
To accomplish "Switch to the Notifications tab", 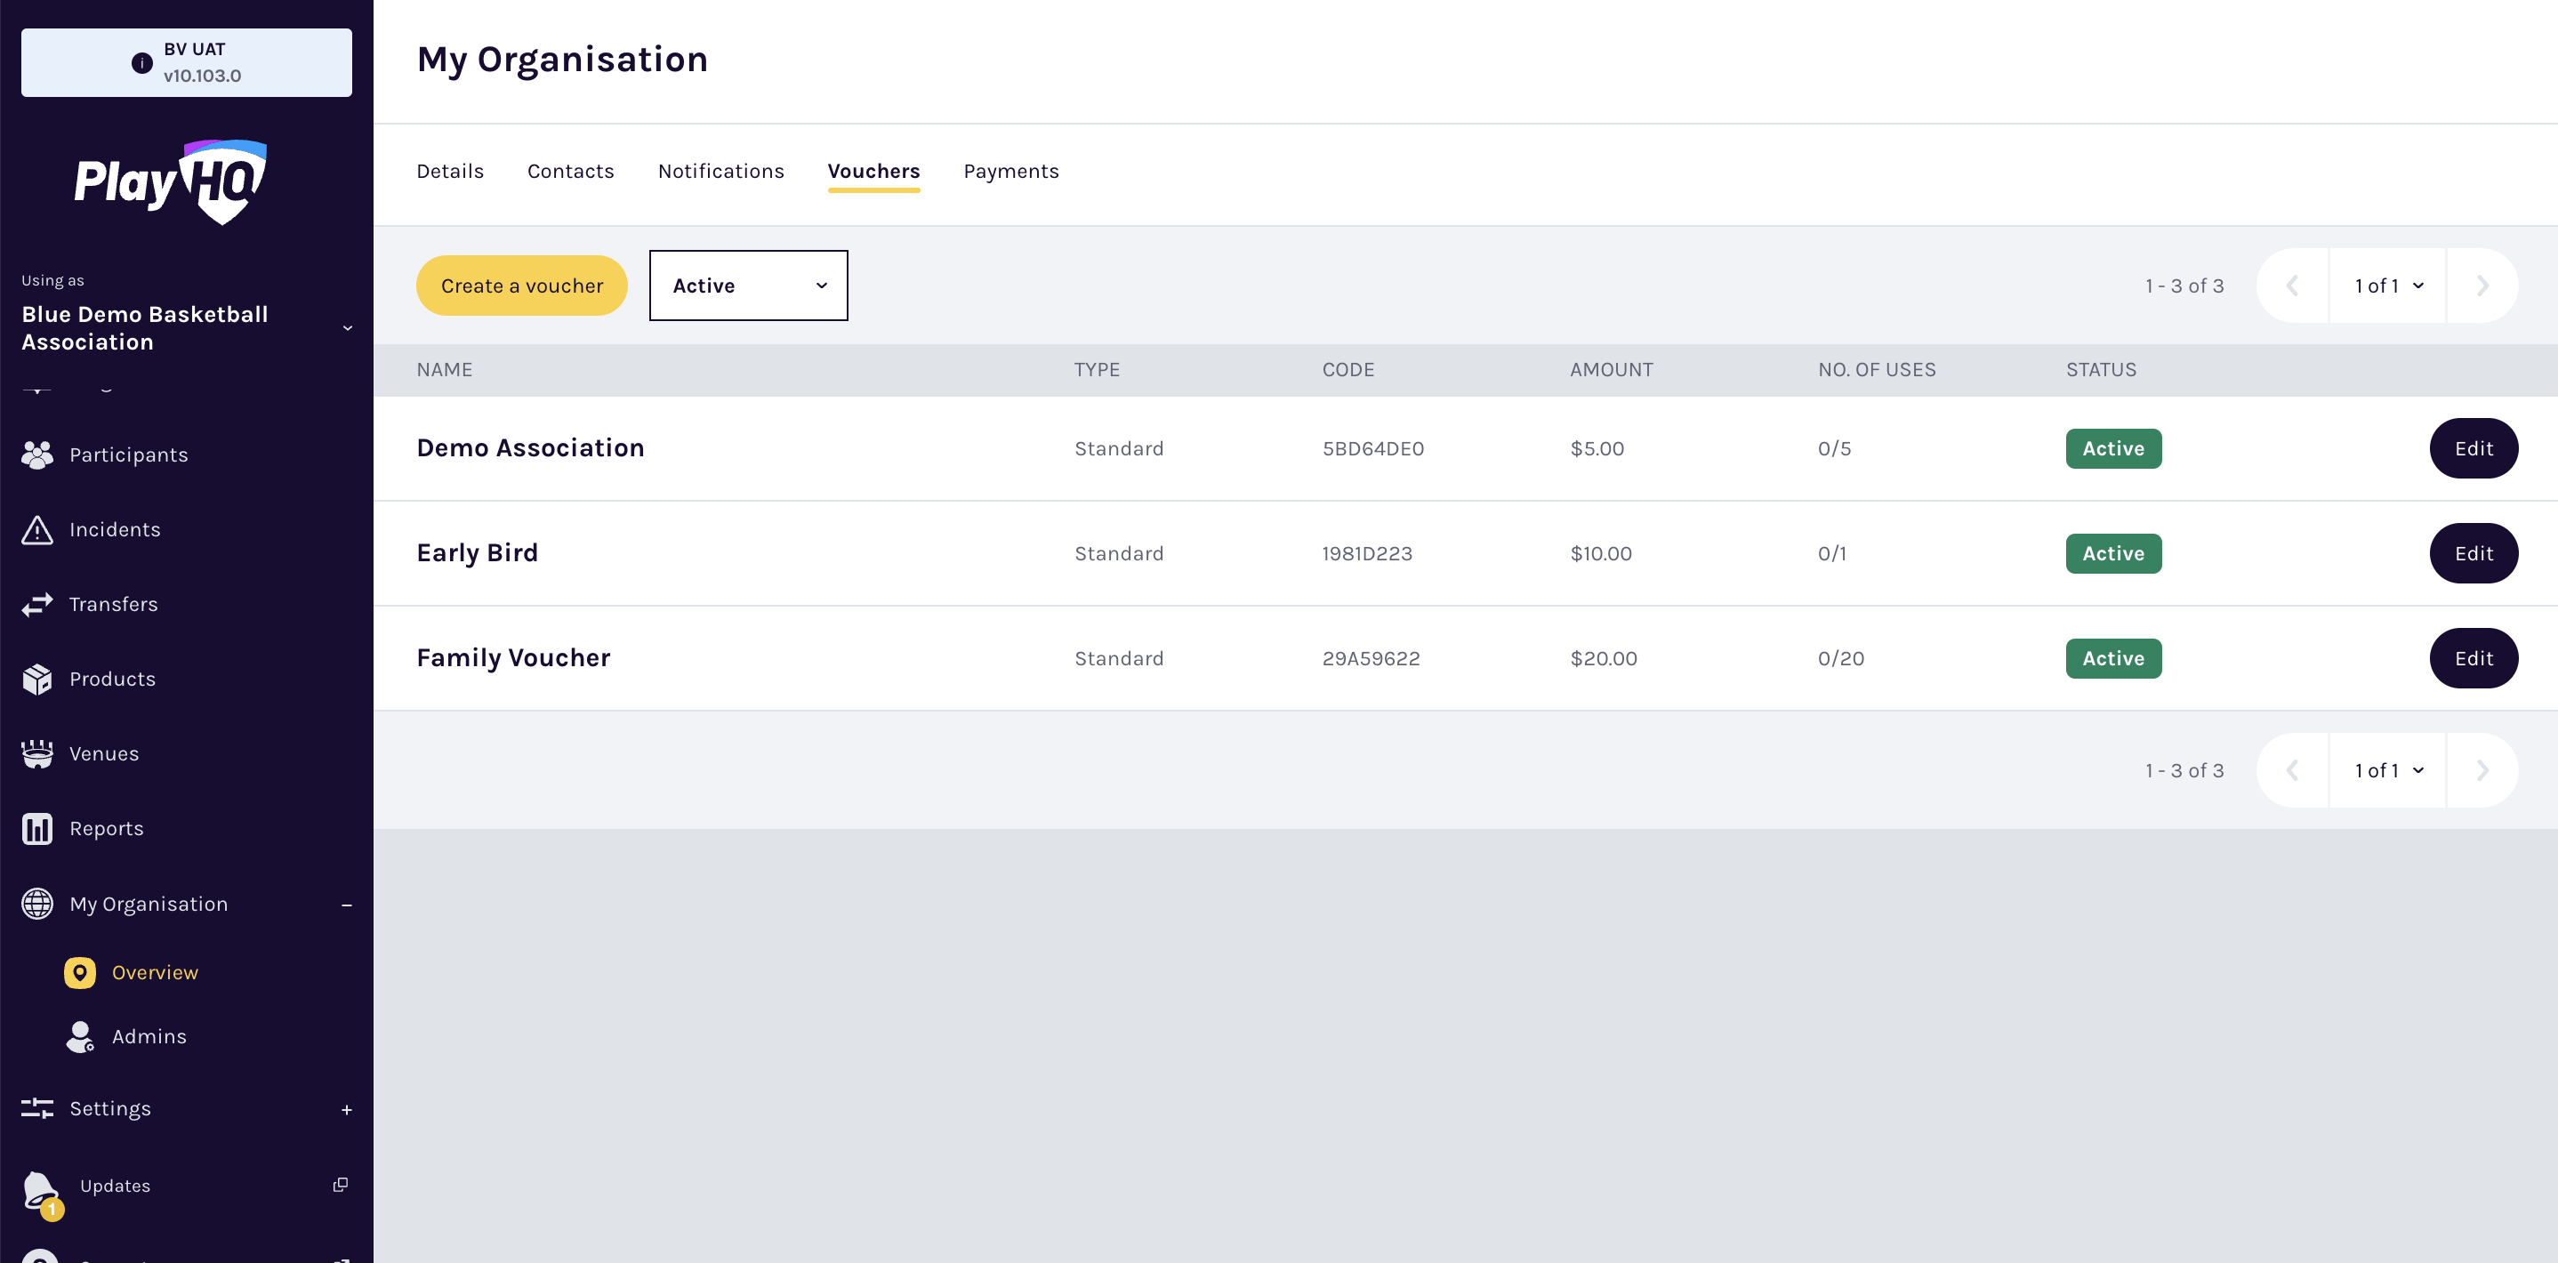I will point(721,171).
